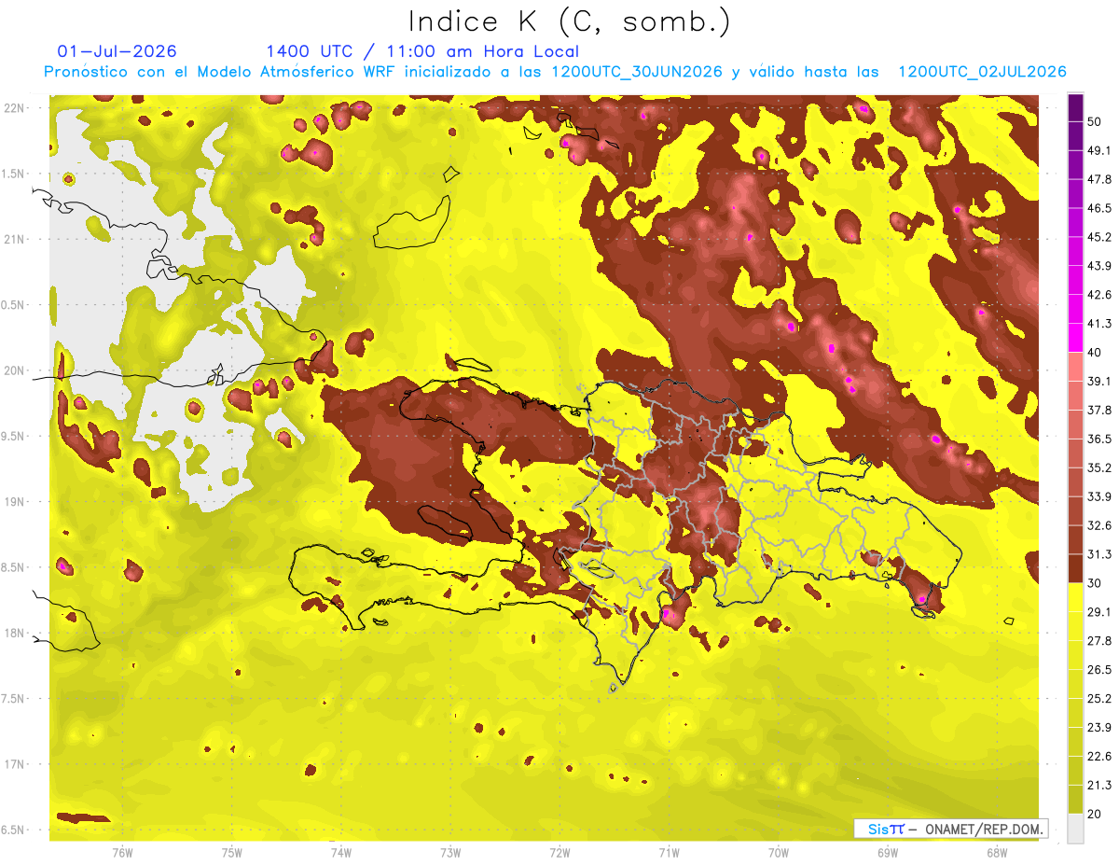Select the '75W' longitude label
This screenshot has height=865, width=1119.
232,854
